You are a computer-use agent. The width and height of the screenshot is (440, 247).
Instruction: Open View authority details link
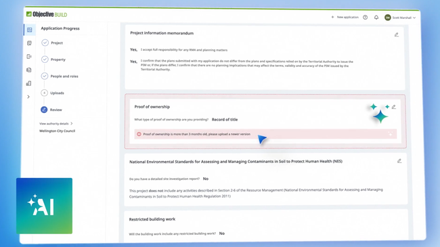(56, 123)
